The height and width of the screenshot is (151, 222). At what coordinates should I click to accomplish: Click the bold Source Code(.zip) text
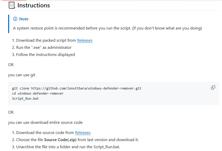coord(60,140)
